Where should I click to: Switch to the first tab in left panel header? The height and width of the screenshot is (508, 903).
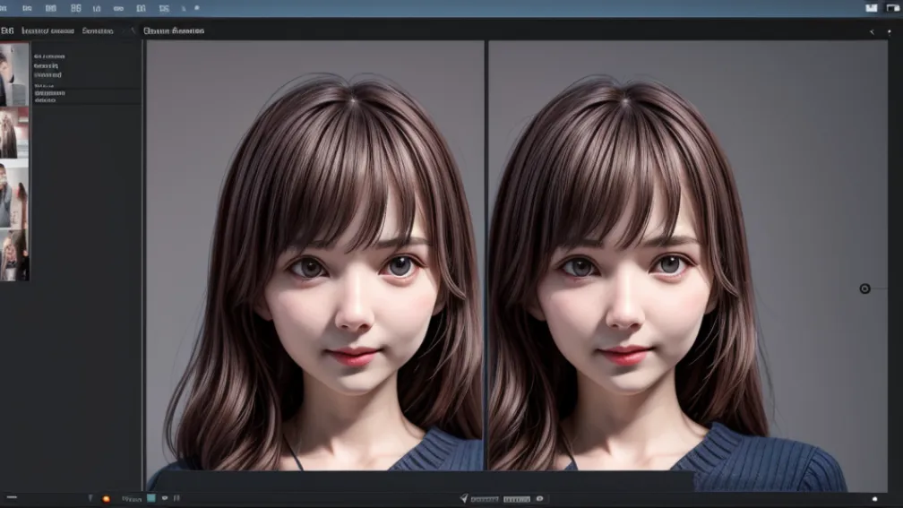click(47, 30)
